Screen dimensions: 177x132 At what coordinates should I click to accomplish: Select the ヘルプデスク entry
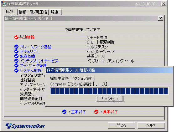97,47
